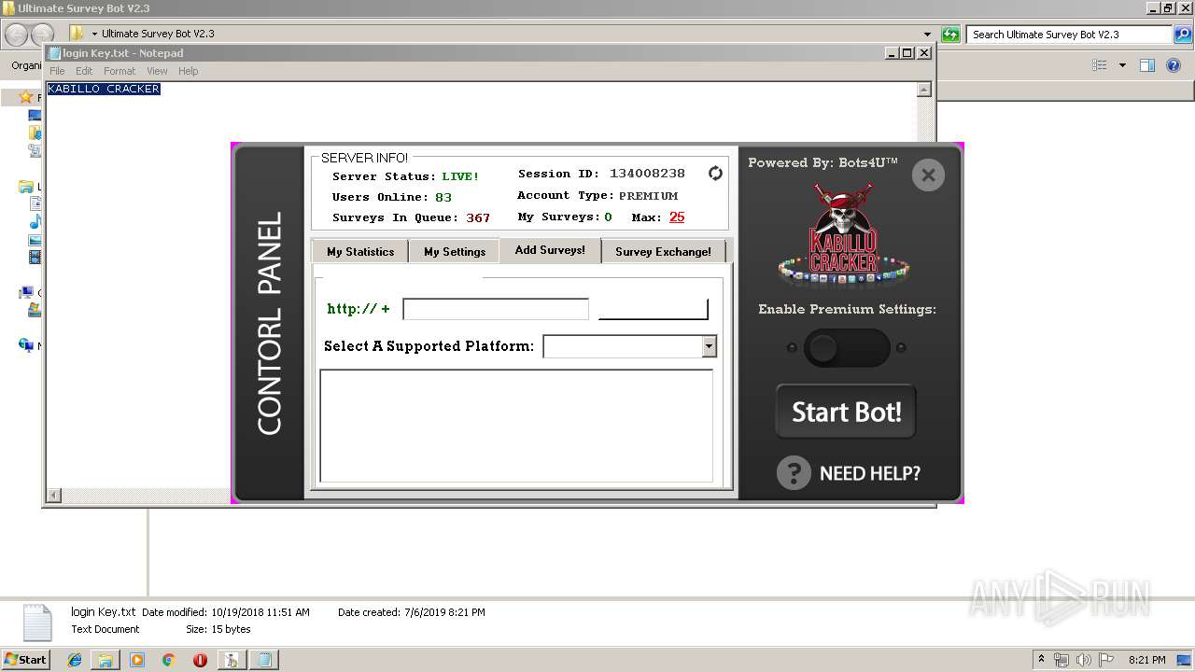Image resolution: width=1195 pixels, height=672 pixels.
Task: Click the taskbar clock showing 8:21 PM
Action: coord(1147,660)
